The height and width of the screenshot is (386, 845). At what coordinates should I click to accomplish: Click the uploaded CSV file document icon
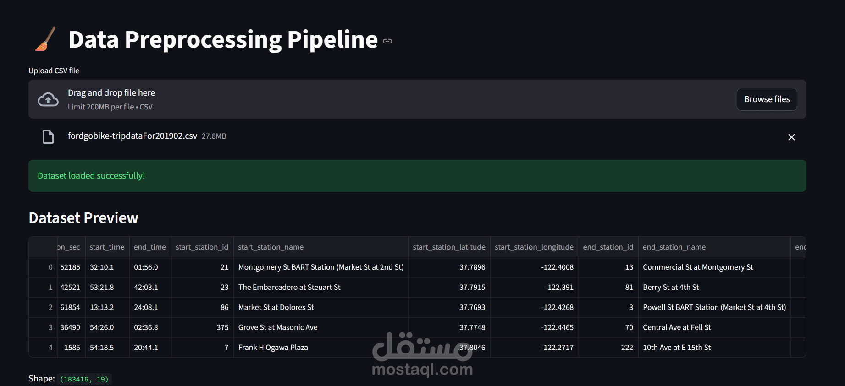coord(48,137)
